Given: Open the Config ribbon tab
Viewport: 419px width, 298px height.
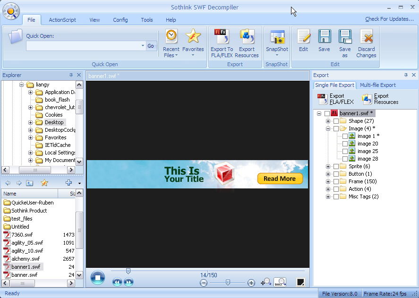Looking at the screenshot, I should (x=120, y=20).
